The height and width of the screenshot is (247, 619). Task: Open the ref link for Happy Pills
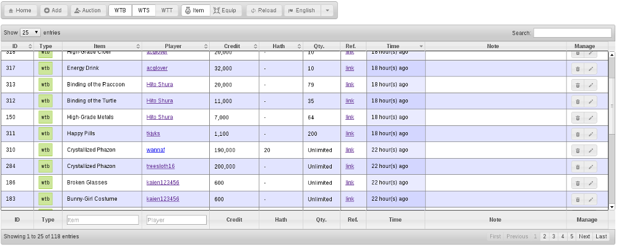(350, 133)
